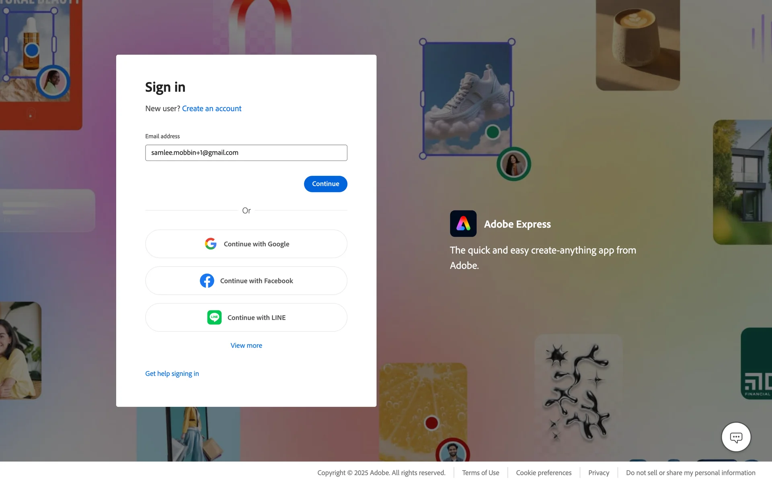Open the chat support bubble icon
The height and width of the screenshot is (483, 772).
point(736,437)
